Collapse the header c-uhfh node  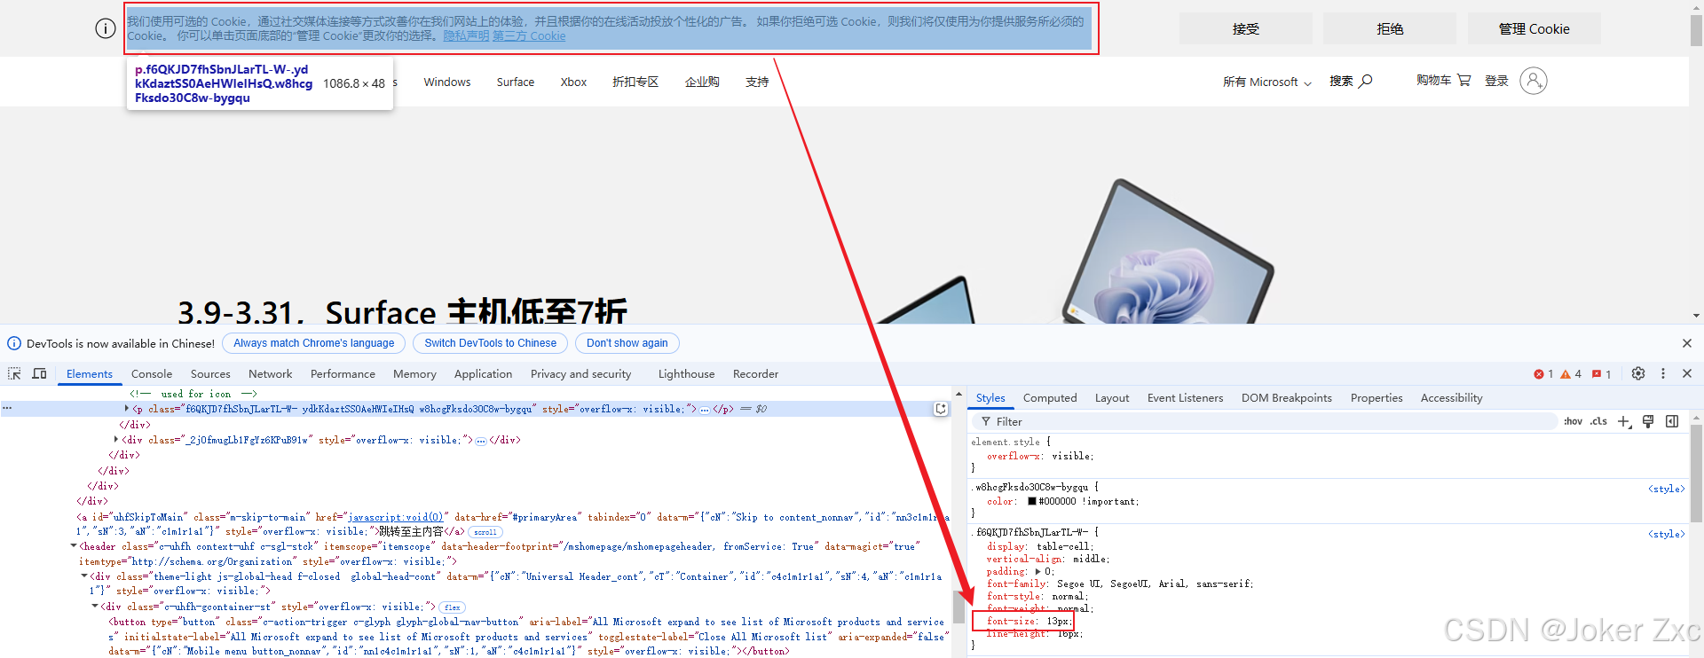74,546
